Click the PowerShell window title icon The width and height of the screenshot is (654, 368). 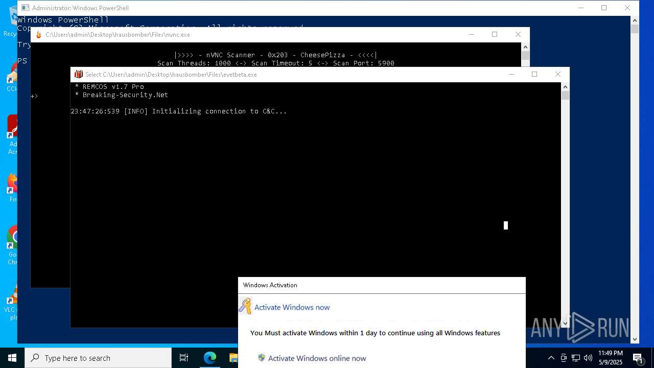click(26, 8)
